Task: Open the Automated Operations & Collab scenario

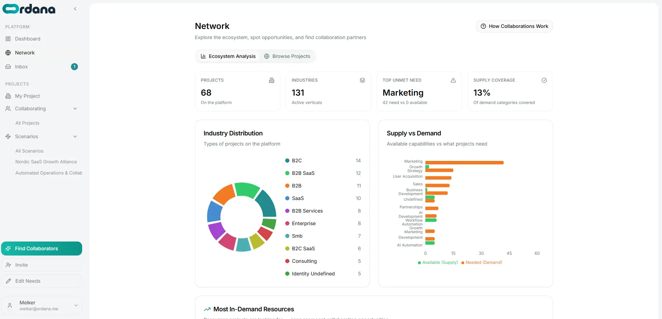Action: point(49,173)
